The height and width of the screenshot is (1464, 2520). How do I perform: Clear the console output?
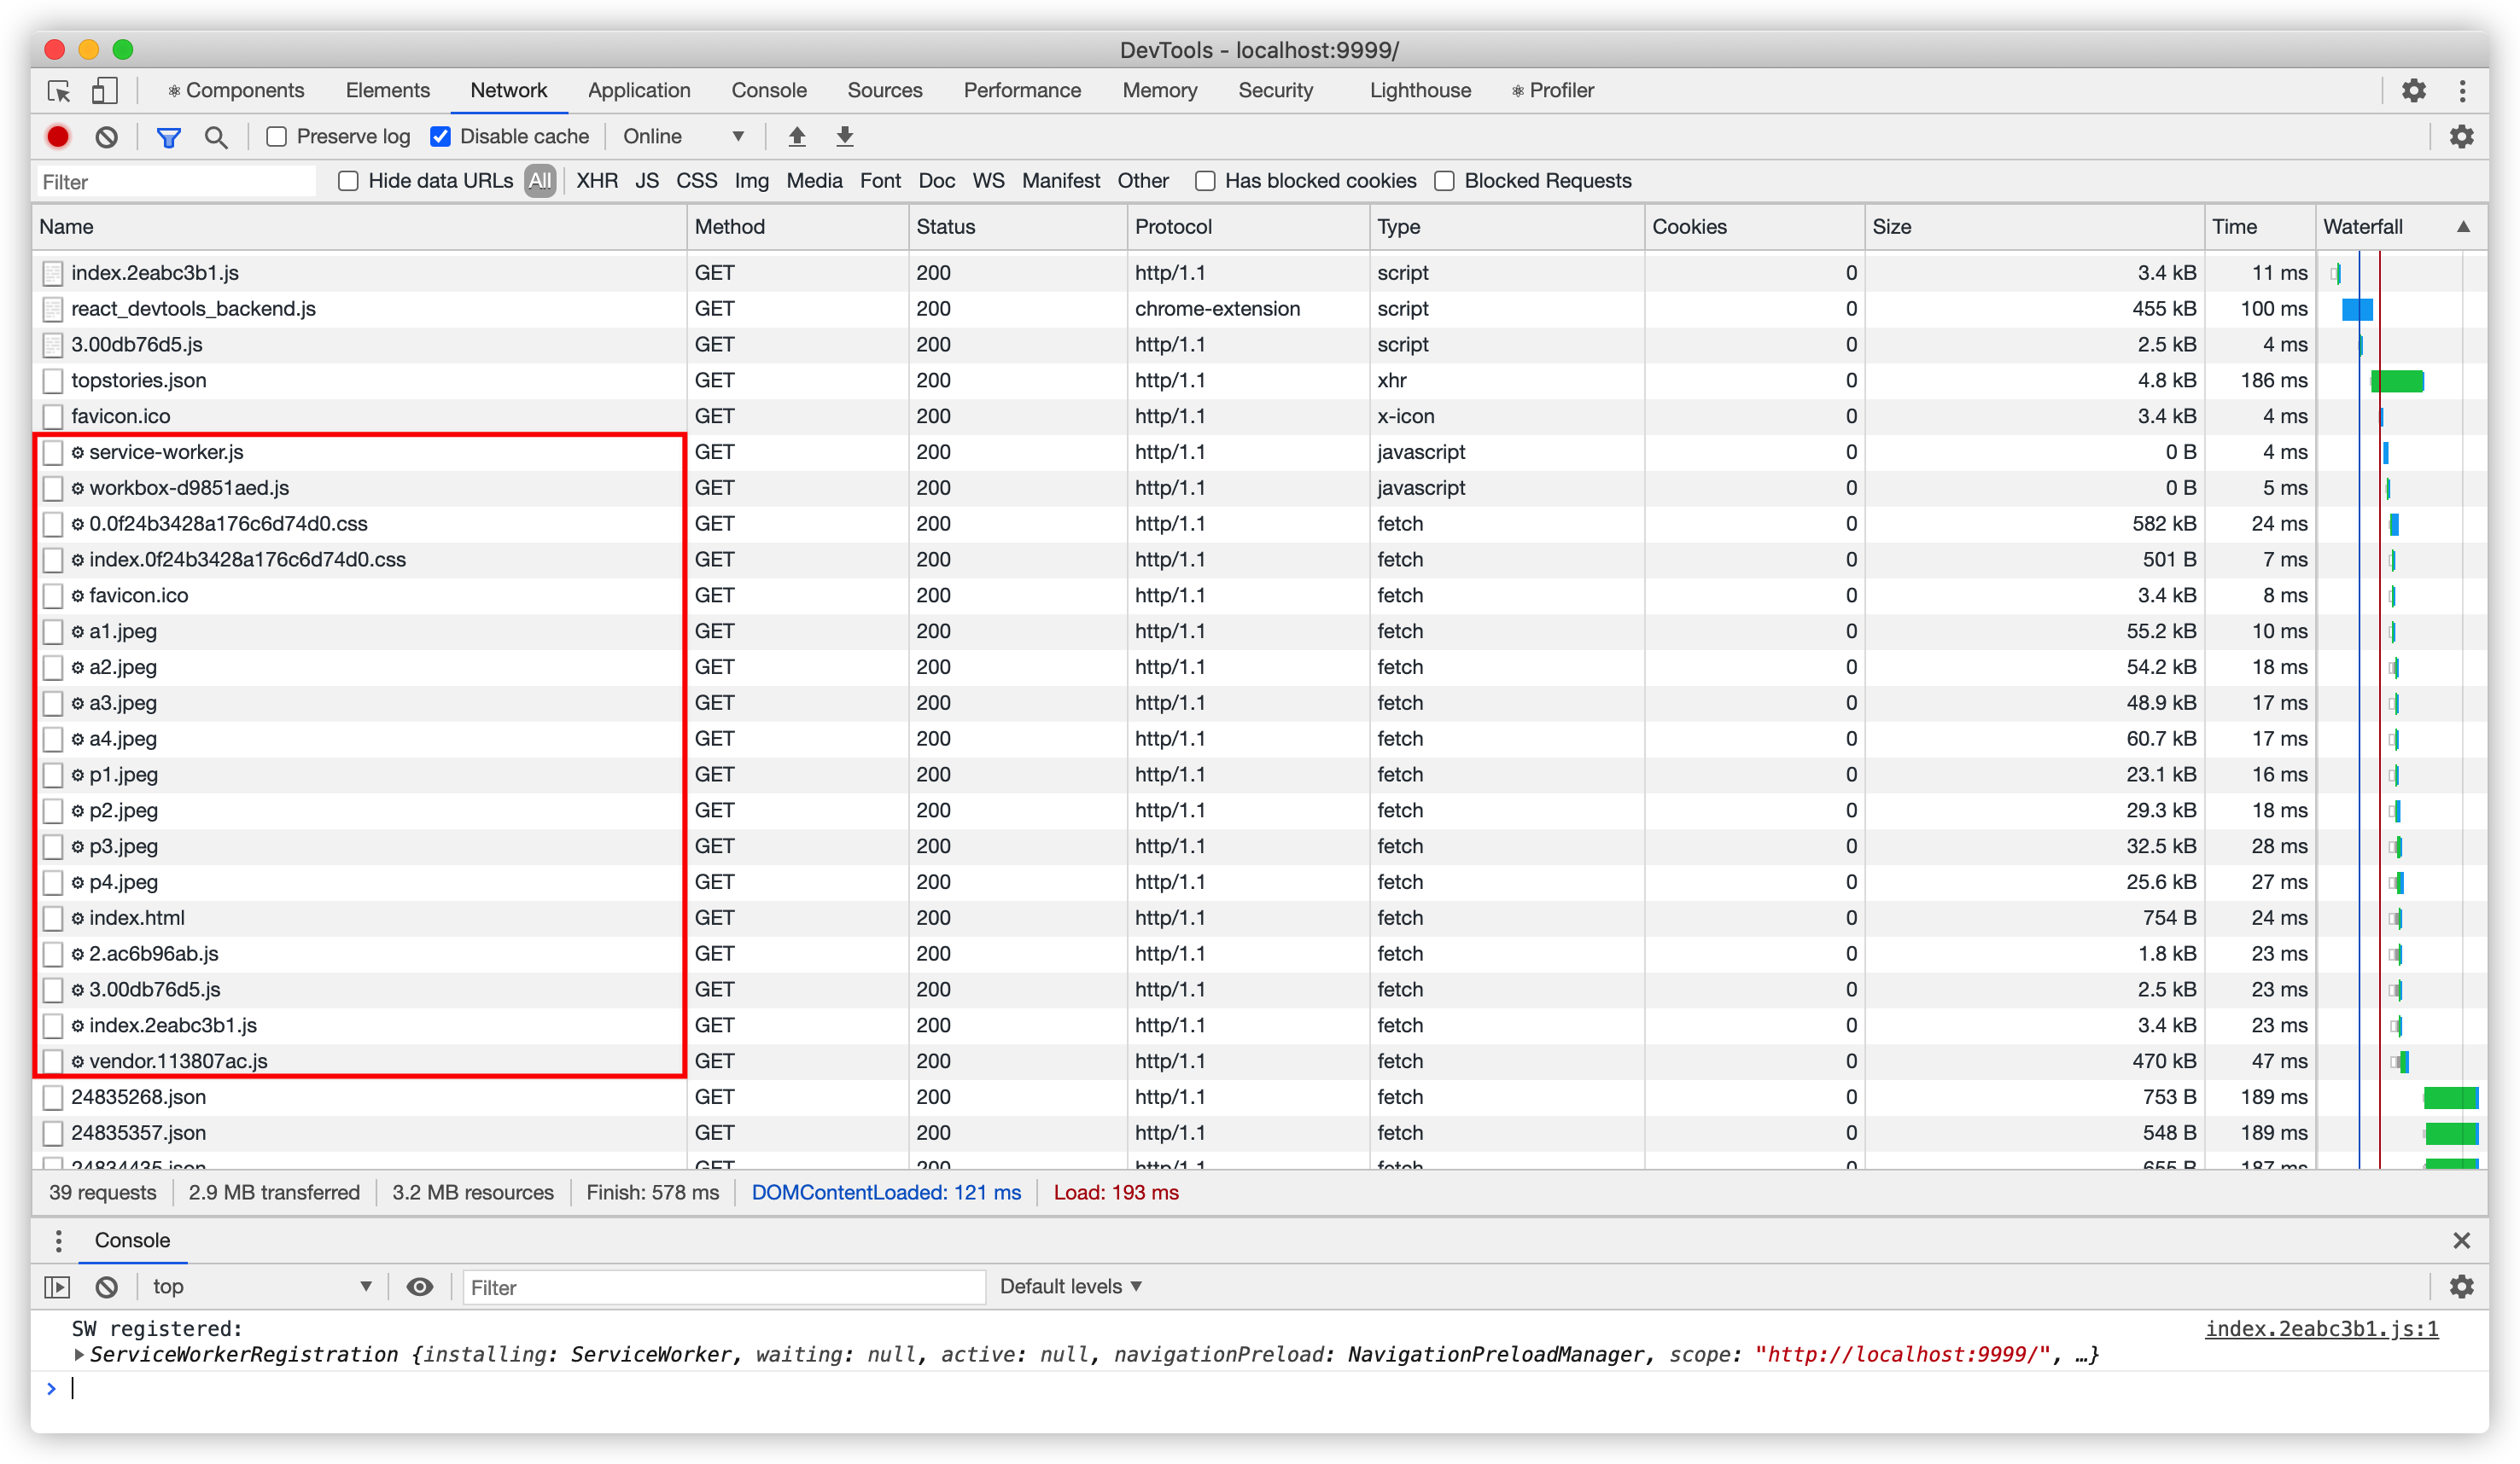[107, 1287]
